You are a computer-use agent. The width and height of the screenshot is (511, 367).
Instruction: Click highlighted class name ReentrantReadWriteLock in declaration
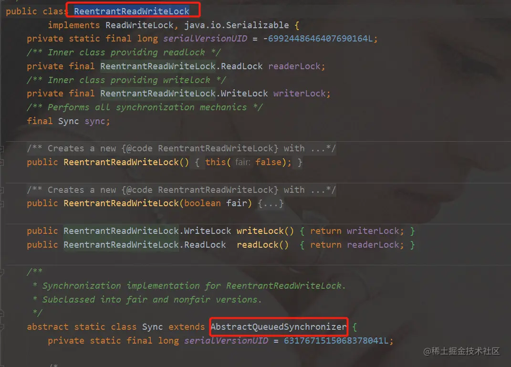pyautogui.click(x=131, y=11)
